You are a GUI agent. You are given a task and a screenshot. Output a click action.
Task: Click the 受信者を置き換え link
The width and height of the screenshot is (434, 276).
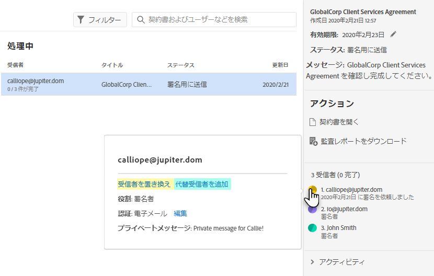coord(144,184)
